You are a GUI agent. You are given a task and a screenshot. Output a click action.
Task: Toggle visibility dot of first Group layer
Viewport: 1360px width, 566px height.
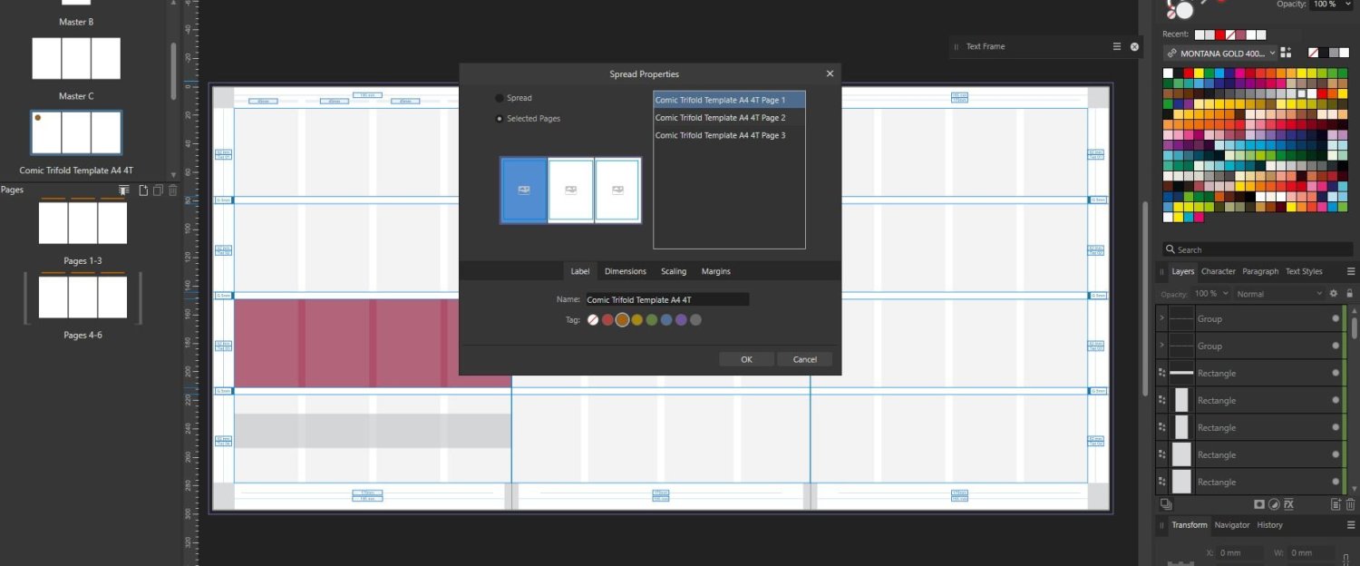point(1336,318)
